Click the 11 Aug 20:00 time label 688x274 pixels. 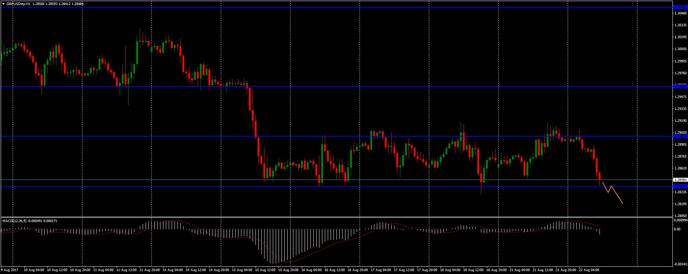coord(150,270)
